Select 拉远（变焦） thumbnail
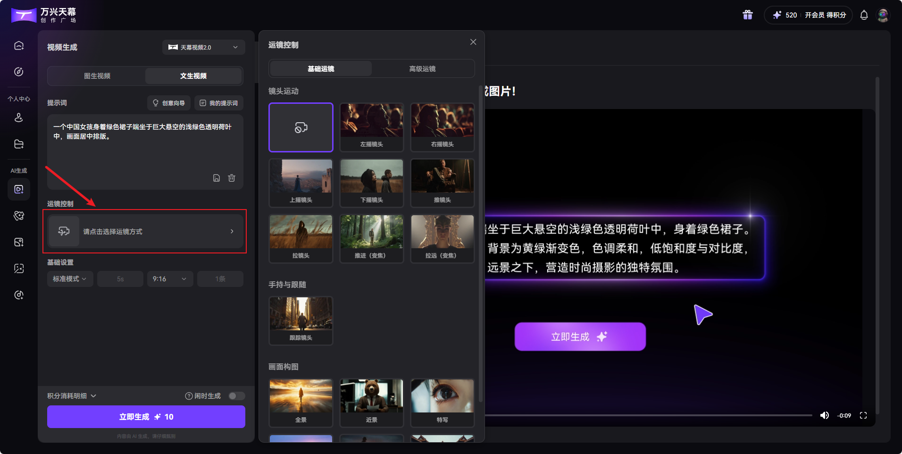902x454 pixels. coord(443,239)
